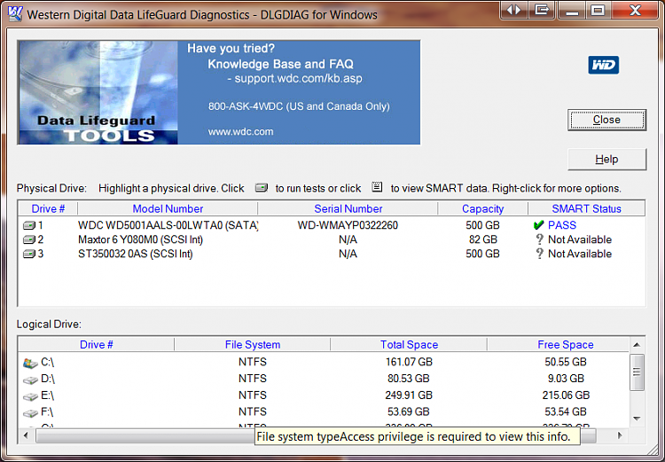Click the 215.06 GB free space value
This screenshot has height=462, width=665.
pos(566,395)
